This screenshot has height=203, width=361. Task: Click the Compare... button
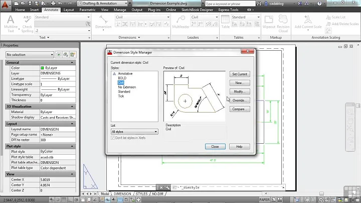(x=240, y=109)
